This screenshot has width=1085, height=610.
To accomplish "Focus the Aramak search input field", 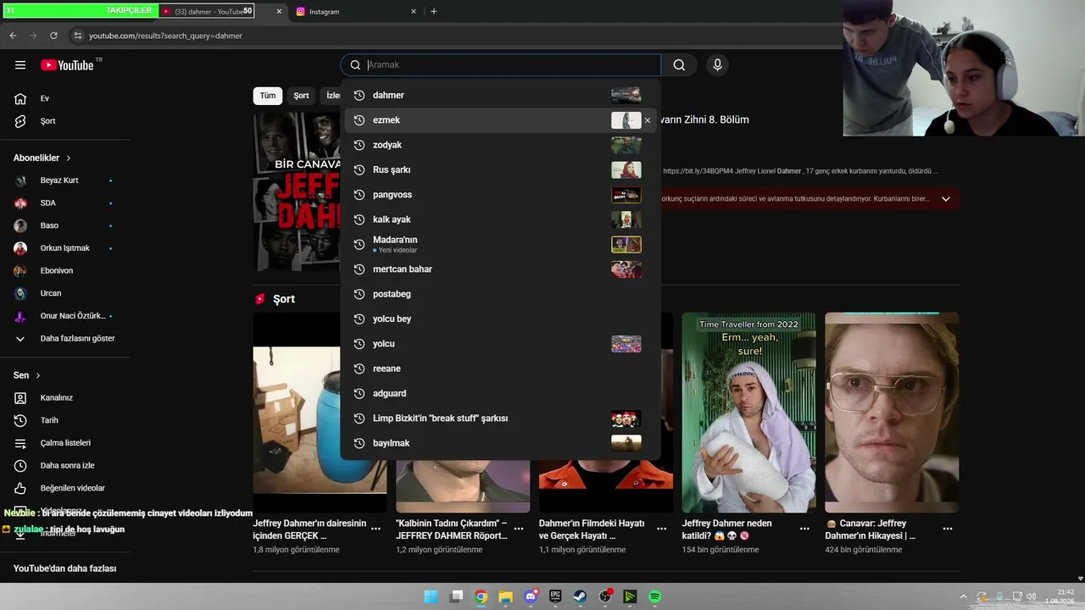I will pyautogui.click(x=512, y=65).
